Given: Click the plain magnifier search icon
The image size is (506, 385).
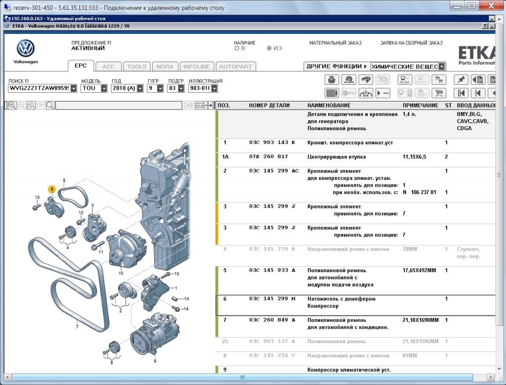Looking at the screenshot, I should click(50, 105).
